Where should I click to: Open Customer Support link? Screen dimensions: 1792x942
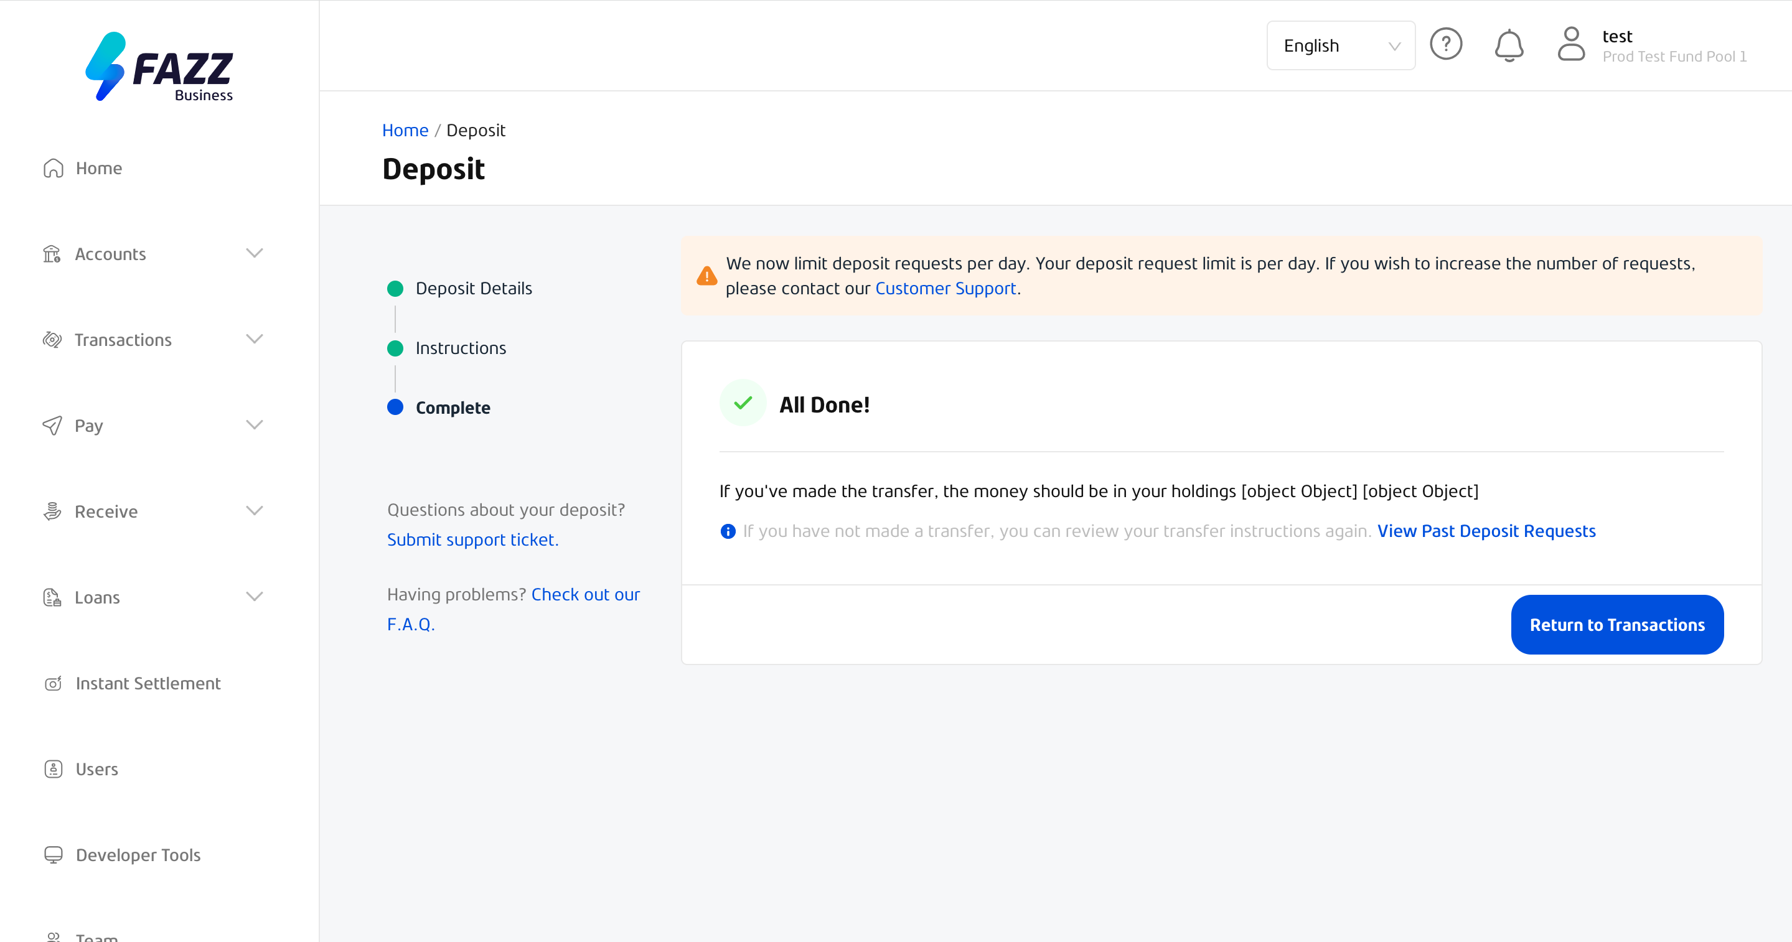pos(945,289)
